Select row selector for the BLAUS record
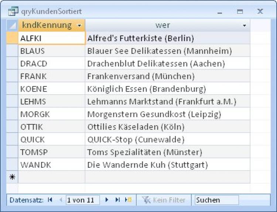The image size is (277, 212). pyautogui.click(x=12, y=51)
